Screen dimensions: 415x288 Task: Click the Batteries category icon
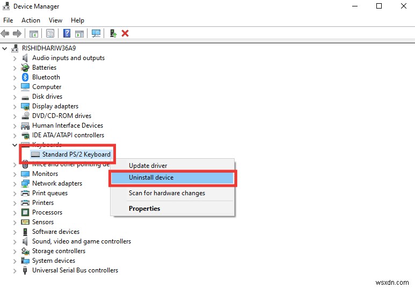coord(25,68)
